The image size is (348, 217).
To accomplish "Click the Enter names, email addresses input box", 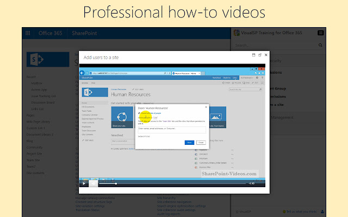I will [x=172, y=130].
